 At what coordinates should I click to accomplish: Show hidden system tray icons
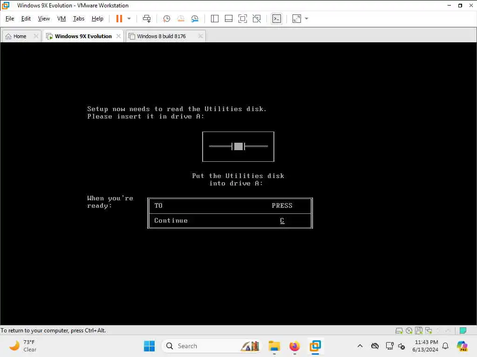(x=360, y=346)
